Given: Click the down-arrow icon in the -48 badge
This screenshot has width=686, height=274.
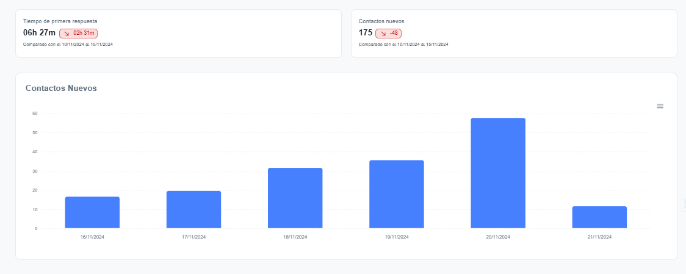Looking at the screenshot, I should tap(383, 33).
